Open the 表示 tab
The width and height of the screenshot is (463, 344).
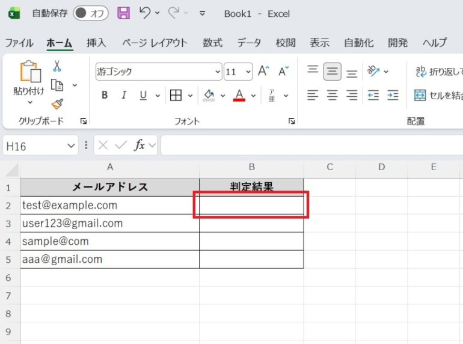[x=319, y=43]
